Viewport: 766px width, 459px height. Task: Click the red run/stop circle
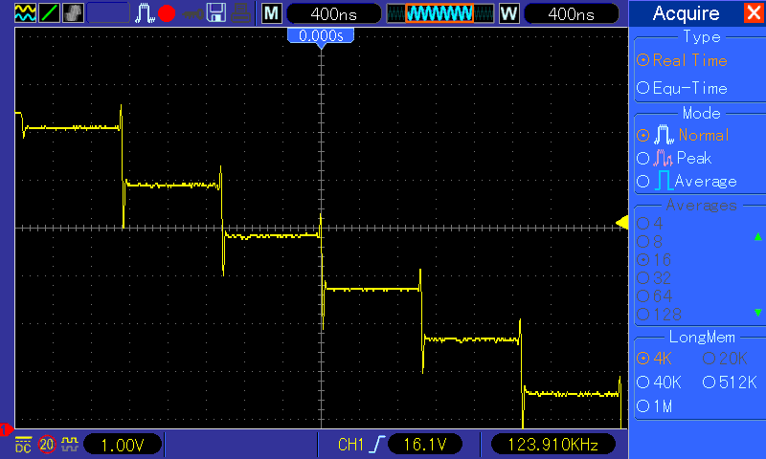click(167, 13)
